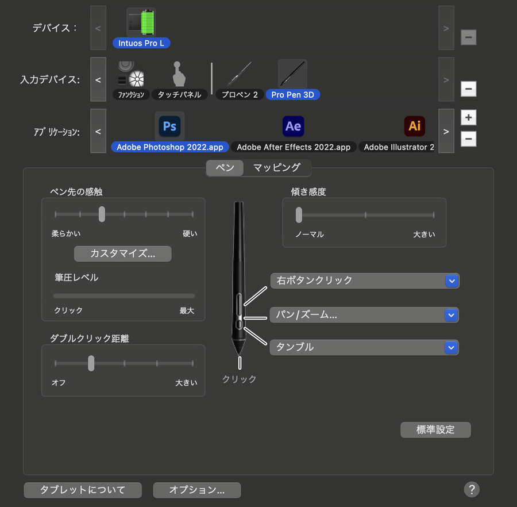Open the help question mark button
The width and height of the screenshot is (517, 507).
[472, 490]
